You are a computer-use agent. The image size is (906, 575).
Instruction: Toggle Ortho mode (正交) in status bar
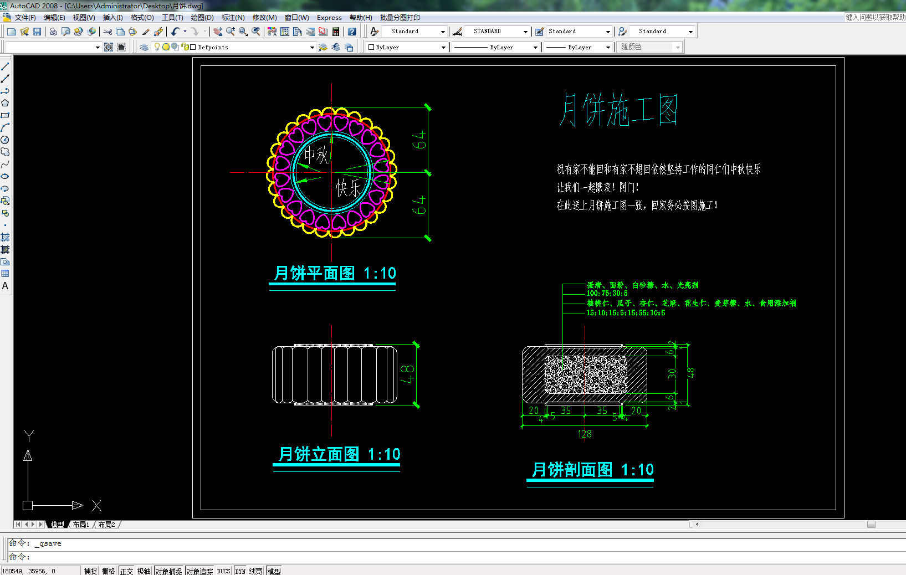click(126, 571)
